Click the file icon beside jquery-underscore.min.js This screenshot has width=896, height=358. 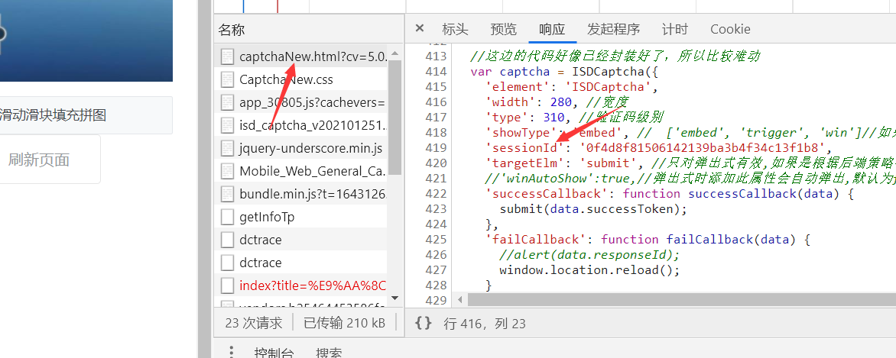tap(227, 148)
